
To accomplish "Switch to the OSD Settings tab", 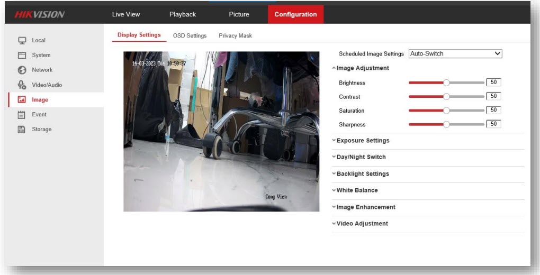I will click(x=190, y=35).
